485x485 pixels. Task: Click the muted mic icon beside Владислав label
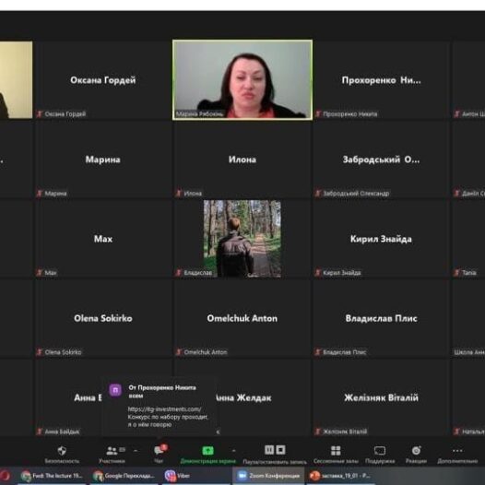coord(179,273)
